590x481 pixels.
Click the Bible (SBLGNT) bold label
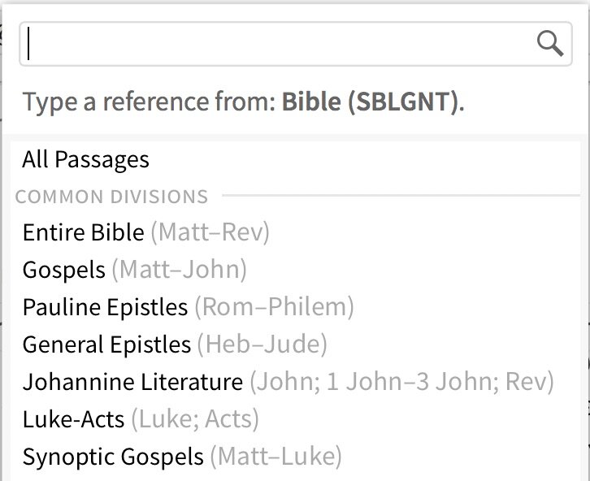pos(373,102)
